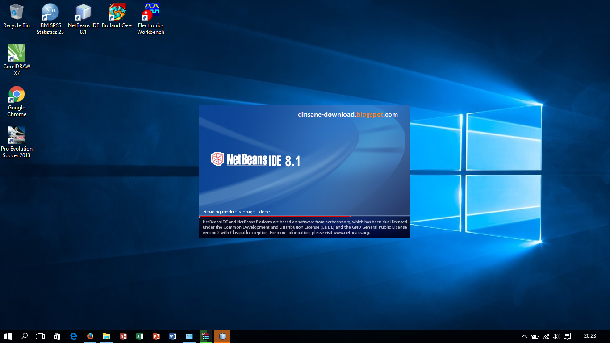Click the NetBeans IDE 8.1 splash logo
Screen dimensions: 610x343
tap(255, 159)
